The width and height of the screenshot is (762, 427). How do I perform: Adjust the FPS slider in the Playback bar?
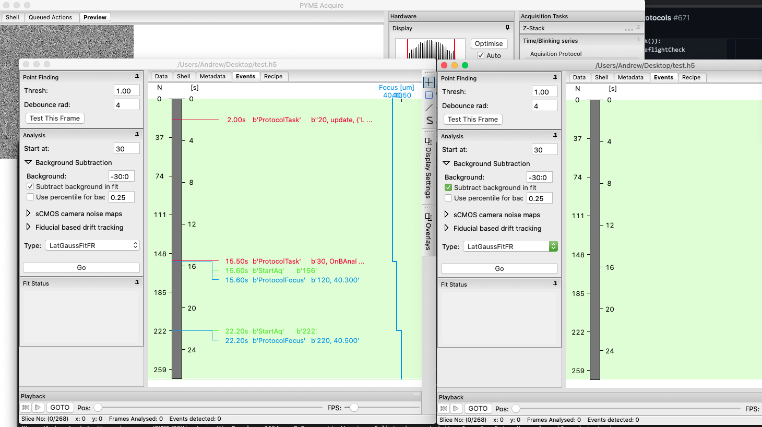354,407
